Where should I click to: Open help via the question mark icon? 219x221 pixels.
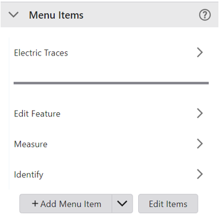205,15
